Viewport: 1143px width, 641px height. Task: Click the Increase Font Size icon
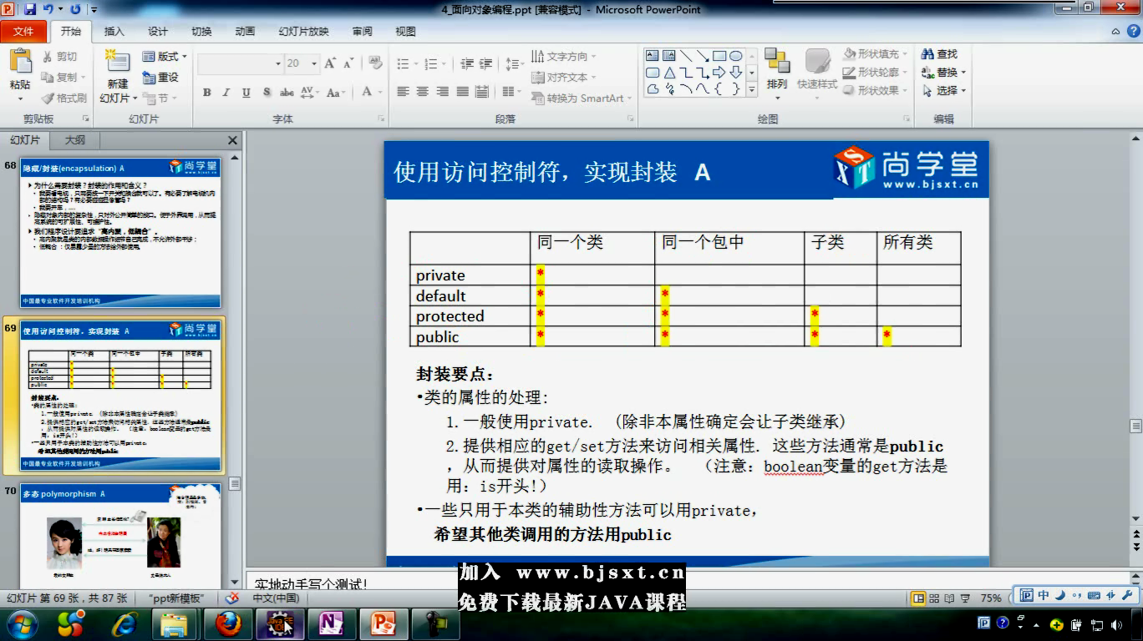tap(330, 63)
